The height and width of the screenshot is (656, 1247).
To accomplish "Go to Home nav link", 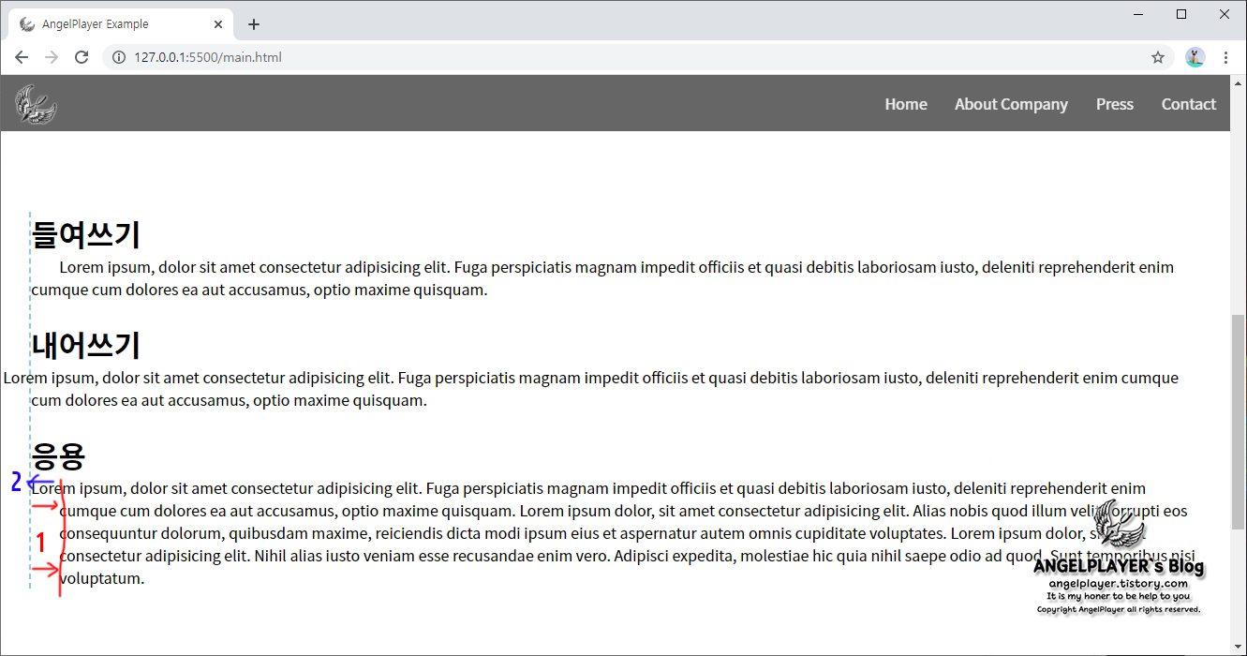I will [906, 104].
